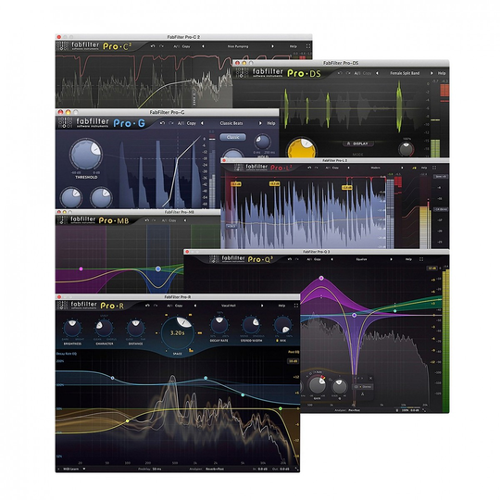Undo in the Pro-C 2 window

click(153, 46)
